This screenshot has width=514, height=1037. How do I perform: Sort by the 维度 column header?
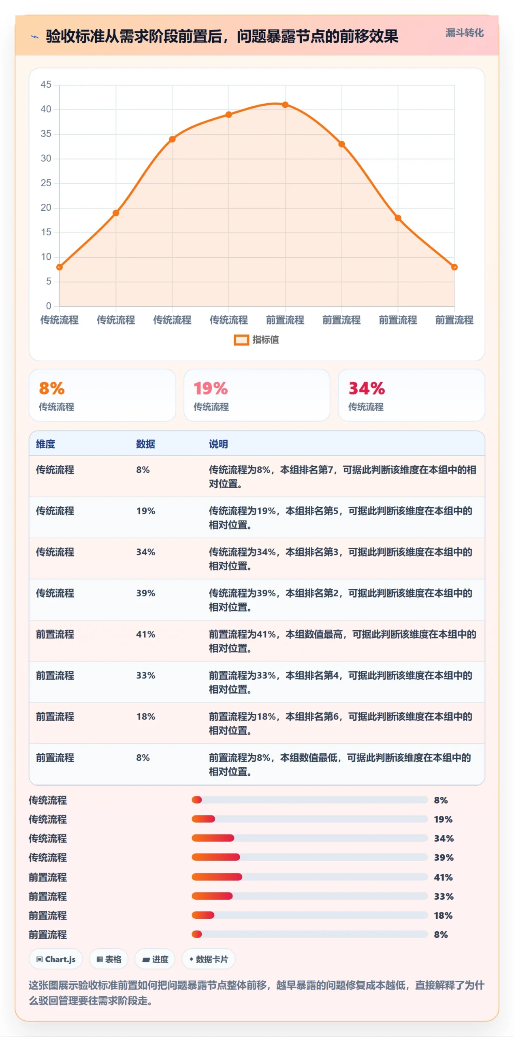pos(45,444)
